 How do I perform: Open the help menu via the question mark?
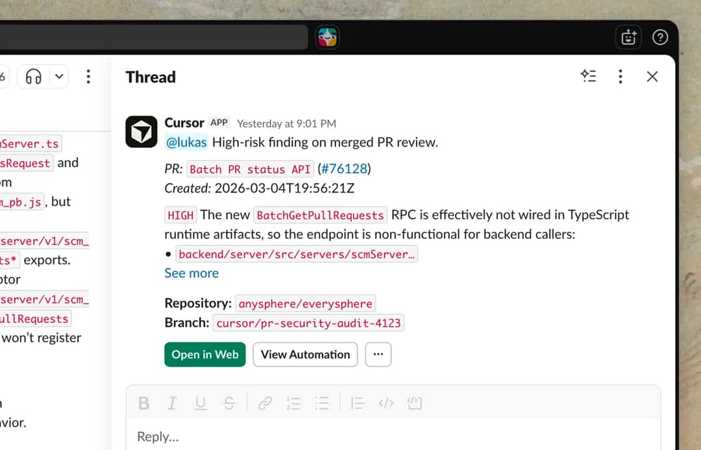(x=660, y=37)
